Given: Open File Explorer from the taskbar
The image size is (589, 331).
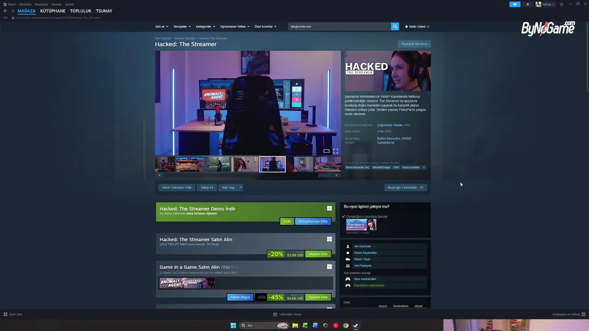Looking at the screenshot, I should [x=295, y=325].
